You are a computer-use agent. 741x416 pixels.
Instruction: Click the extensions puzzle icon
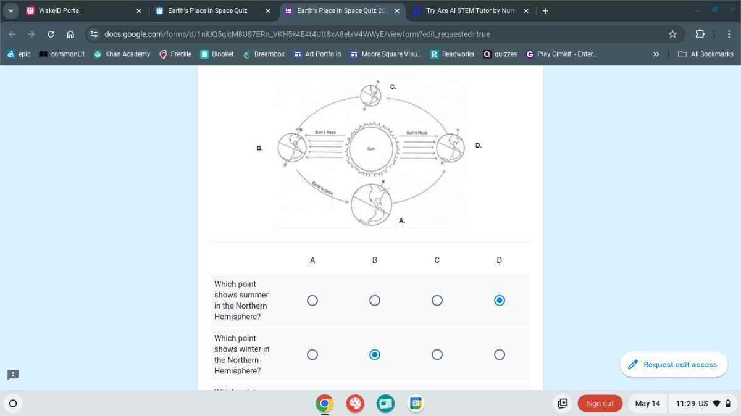tap(700, 34)
